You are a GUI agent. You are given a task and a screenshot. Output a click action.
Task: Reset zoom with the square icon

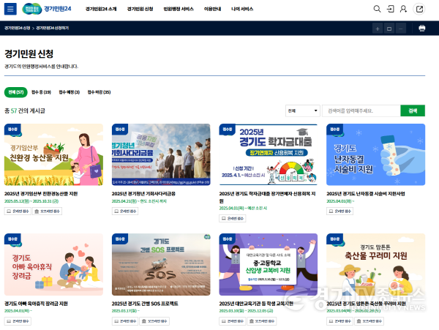[389, 28]
